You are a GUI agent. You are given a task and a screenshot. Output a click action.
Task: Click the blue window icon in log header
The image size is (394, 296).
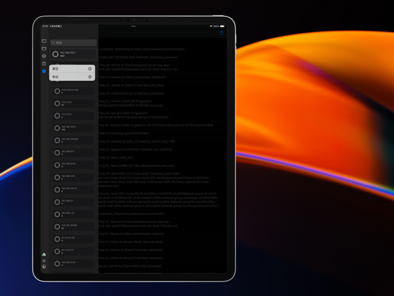coord(221,33)
